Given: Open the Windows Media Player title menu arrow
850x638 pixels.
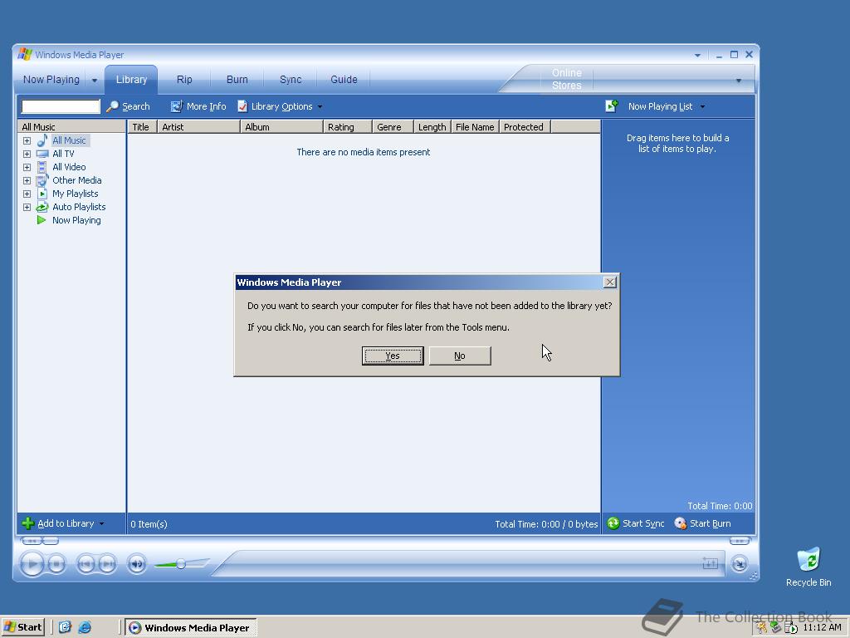Looking at the screenshot, I should (x=697, y=56).
